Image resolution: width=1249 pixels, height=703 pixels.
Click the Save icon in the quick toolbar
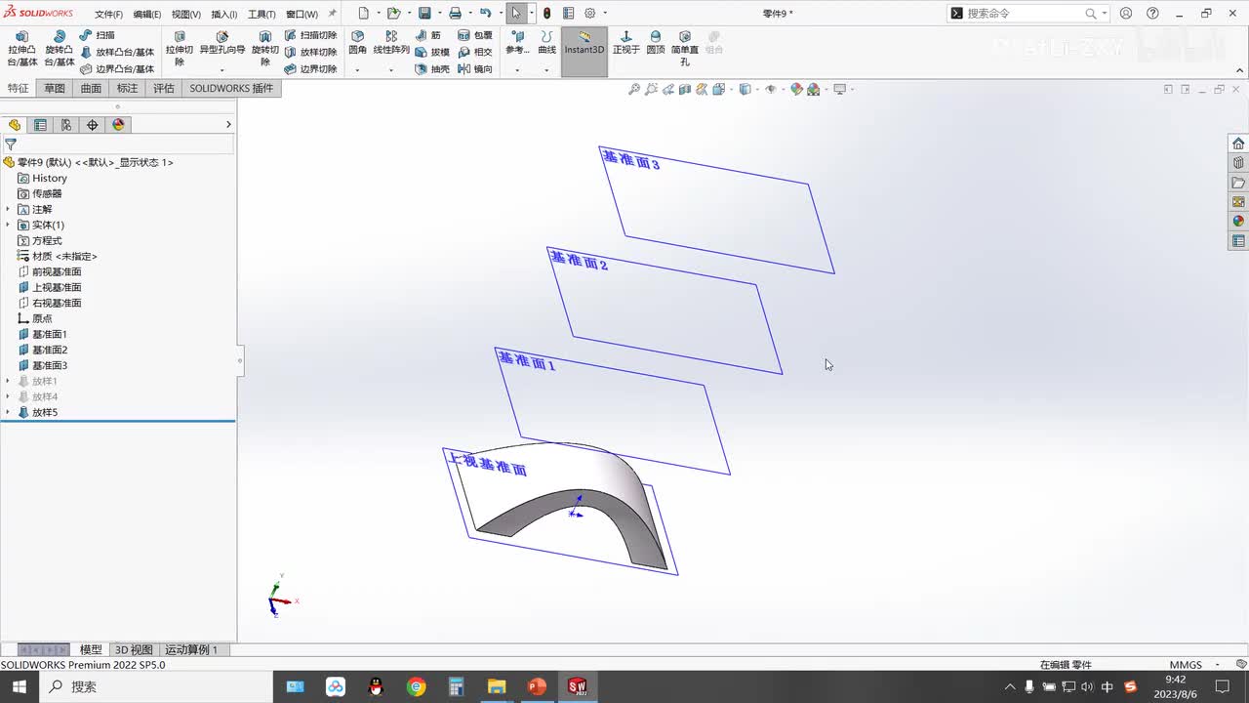424,14
